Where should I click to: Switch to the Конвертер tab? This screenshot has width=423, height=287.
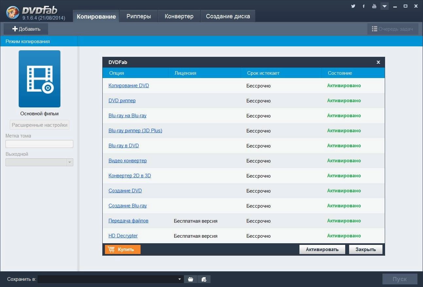[x=179, y=16]
